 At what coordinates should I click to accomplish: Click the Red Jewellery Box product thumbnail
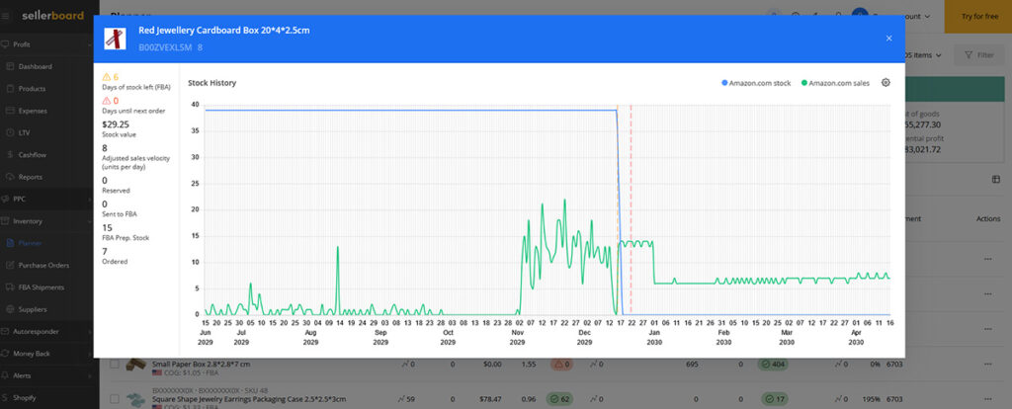(x=115, y=39)
